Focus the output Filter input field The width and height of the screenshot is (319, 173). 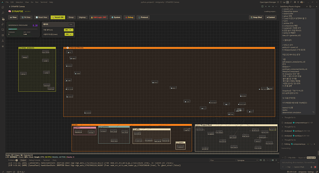pos(222,161)
